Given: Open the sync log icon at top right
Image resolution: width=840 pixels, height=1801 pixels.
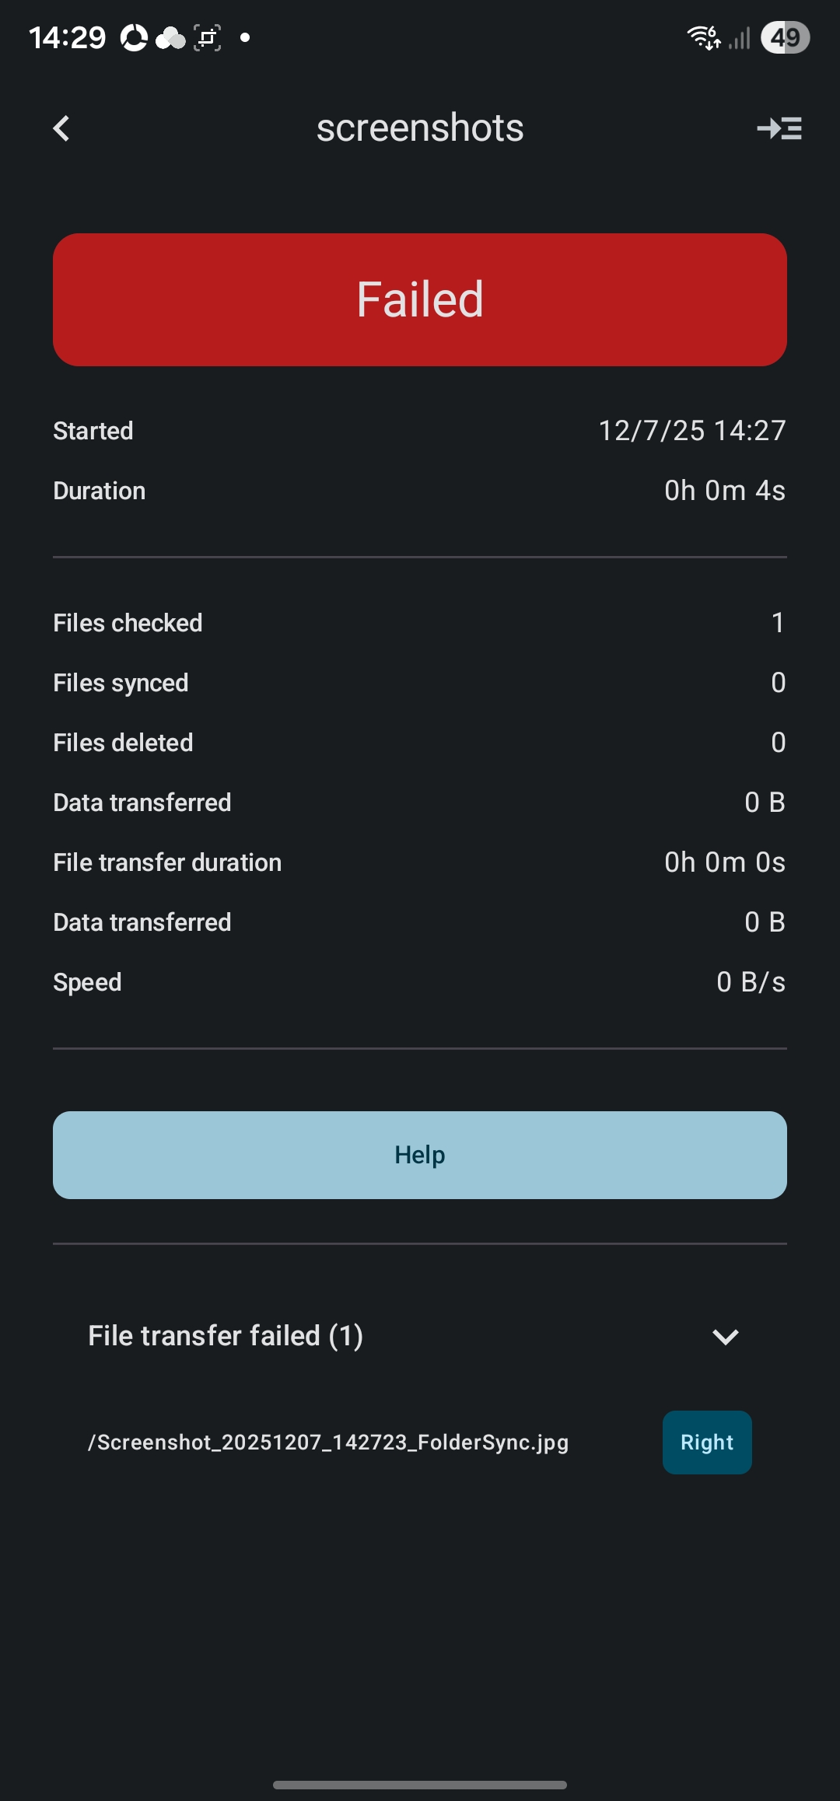Looking at the screenshot, I should click(779, 128).
